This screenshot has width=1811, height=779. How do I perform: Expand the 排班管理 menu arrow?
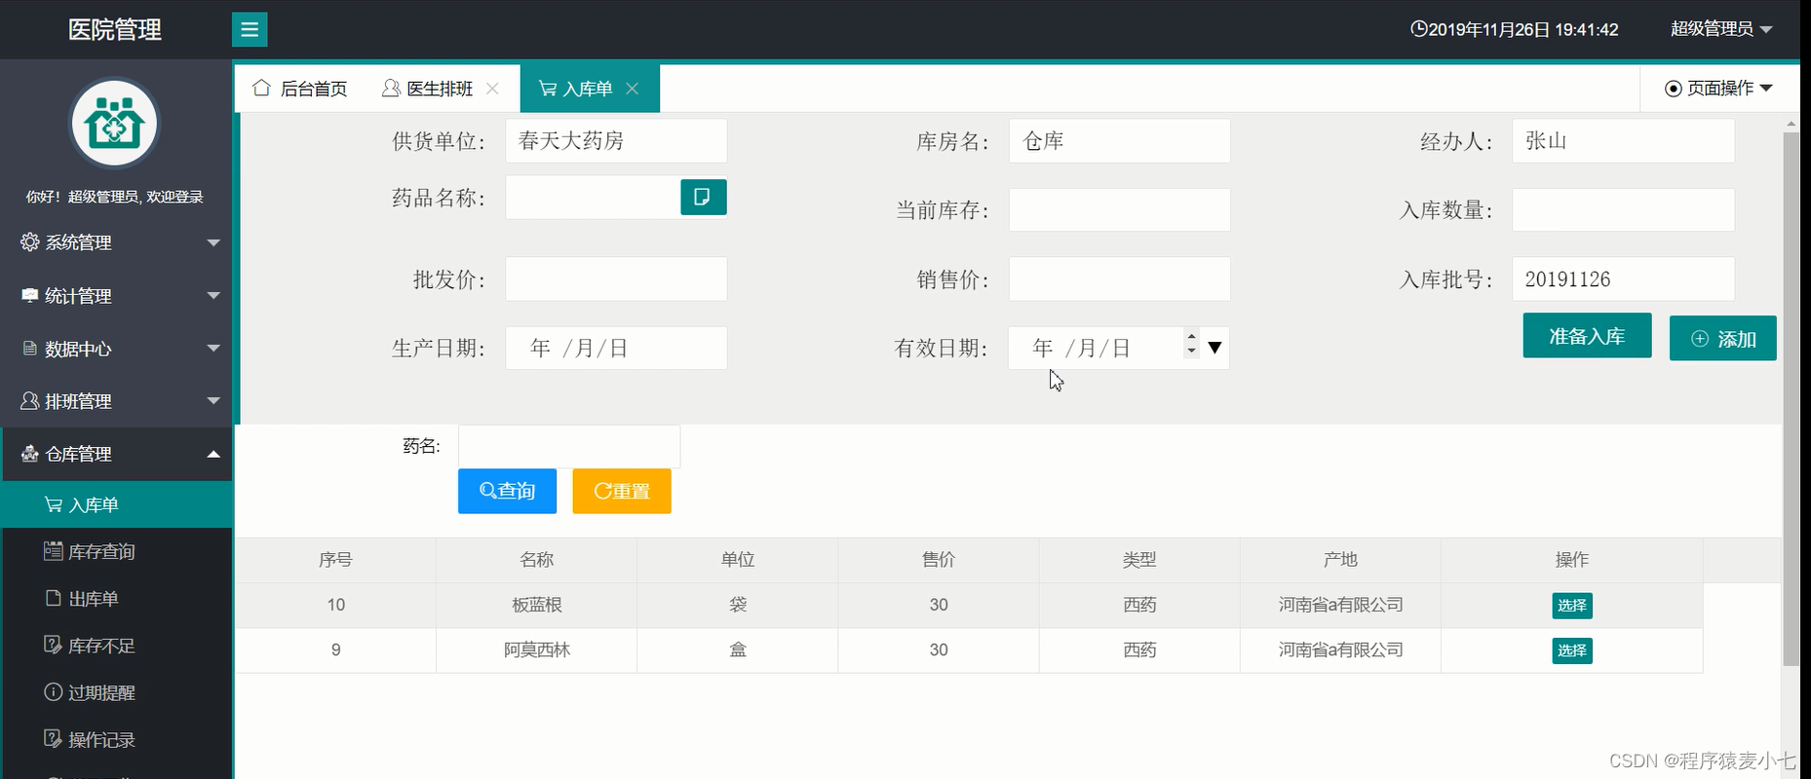coord(213,400)
